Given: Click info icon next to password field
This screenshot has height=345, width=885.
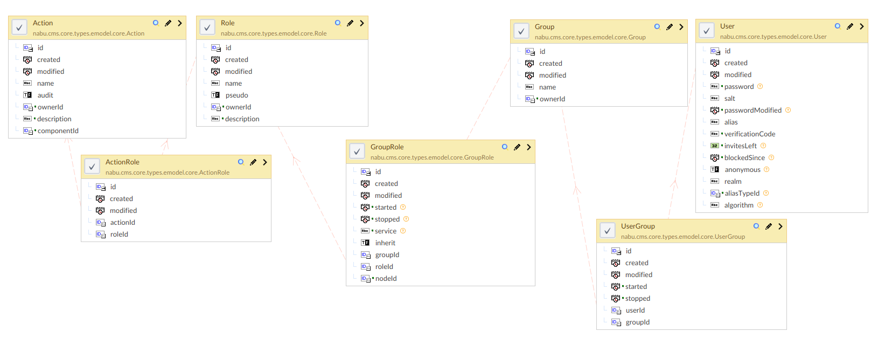Looking at the screenshot, I should pyautogui.click(x=760, y=87).
